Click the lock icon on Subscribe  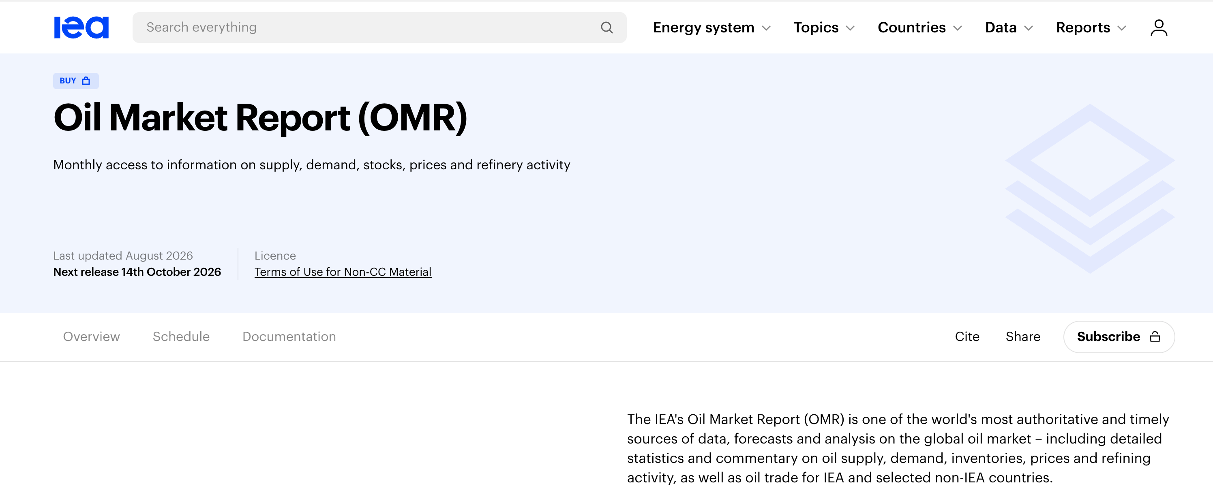(1155, 337)
